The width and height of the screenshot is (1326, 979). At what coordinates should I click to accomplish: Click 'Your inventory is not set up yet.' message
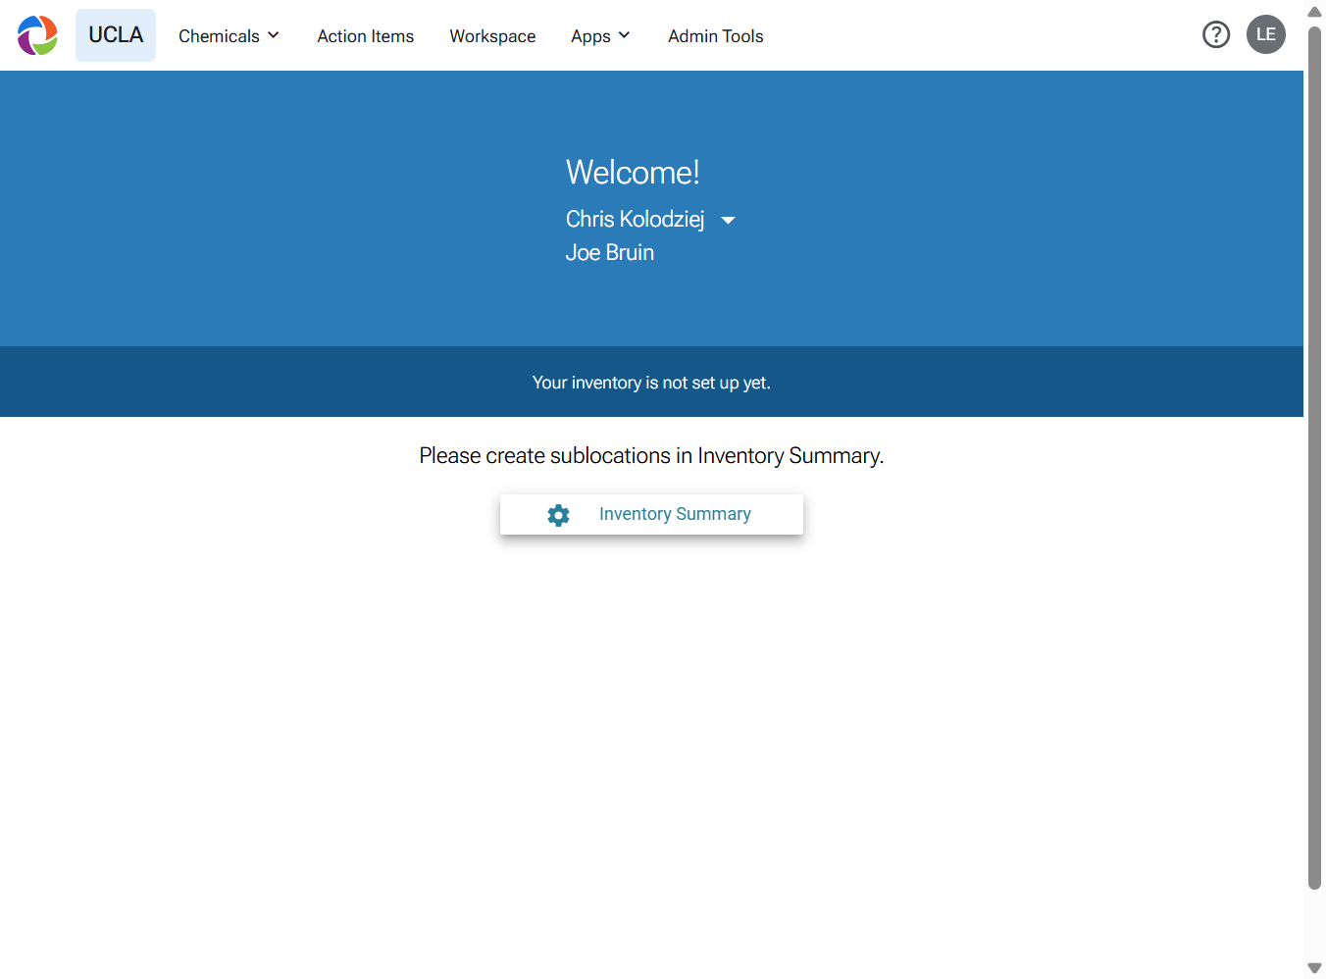point(651,383)
